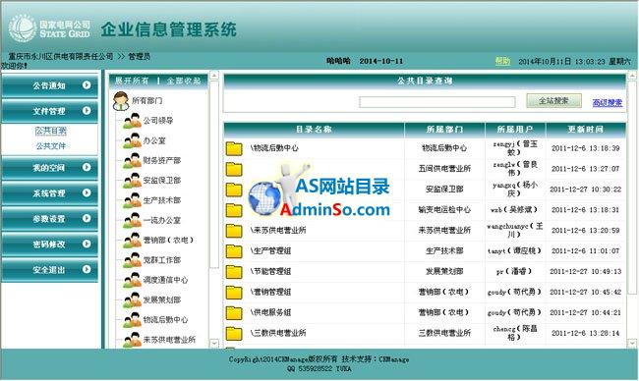This screenshot has width=639, height=381.
Task: Open the 公共目录 submenu link
Action: [51, 131]
